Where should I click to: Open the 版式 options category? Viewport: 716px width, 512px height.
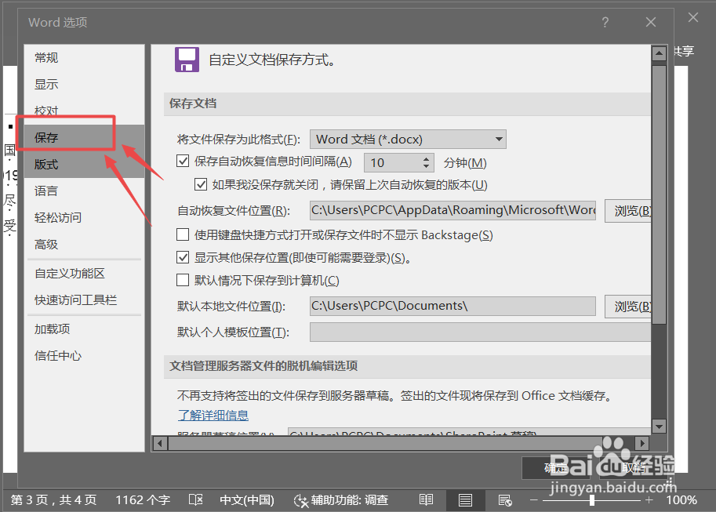[84, 164]
